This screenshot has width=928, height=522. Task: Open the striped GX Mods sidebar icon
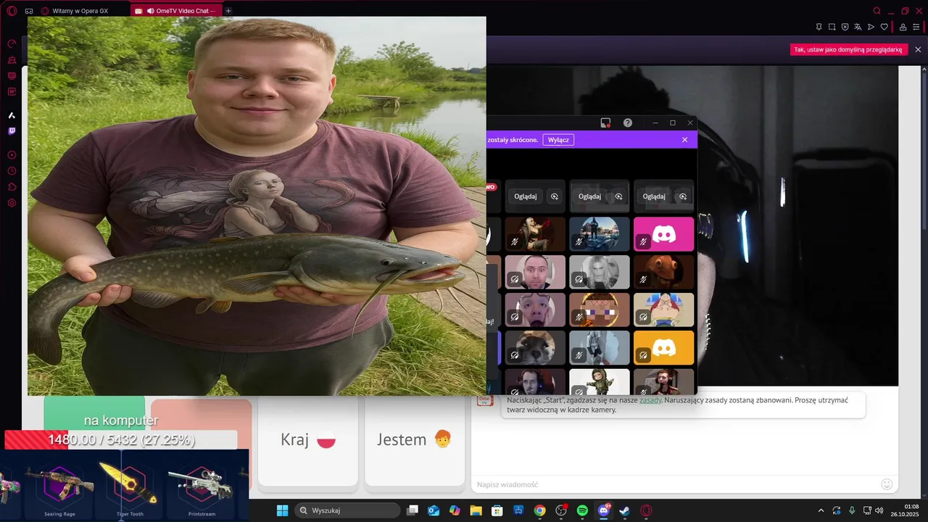coord(12,76)
